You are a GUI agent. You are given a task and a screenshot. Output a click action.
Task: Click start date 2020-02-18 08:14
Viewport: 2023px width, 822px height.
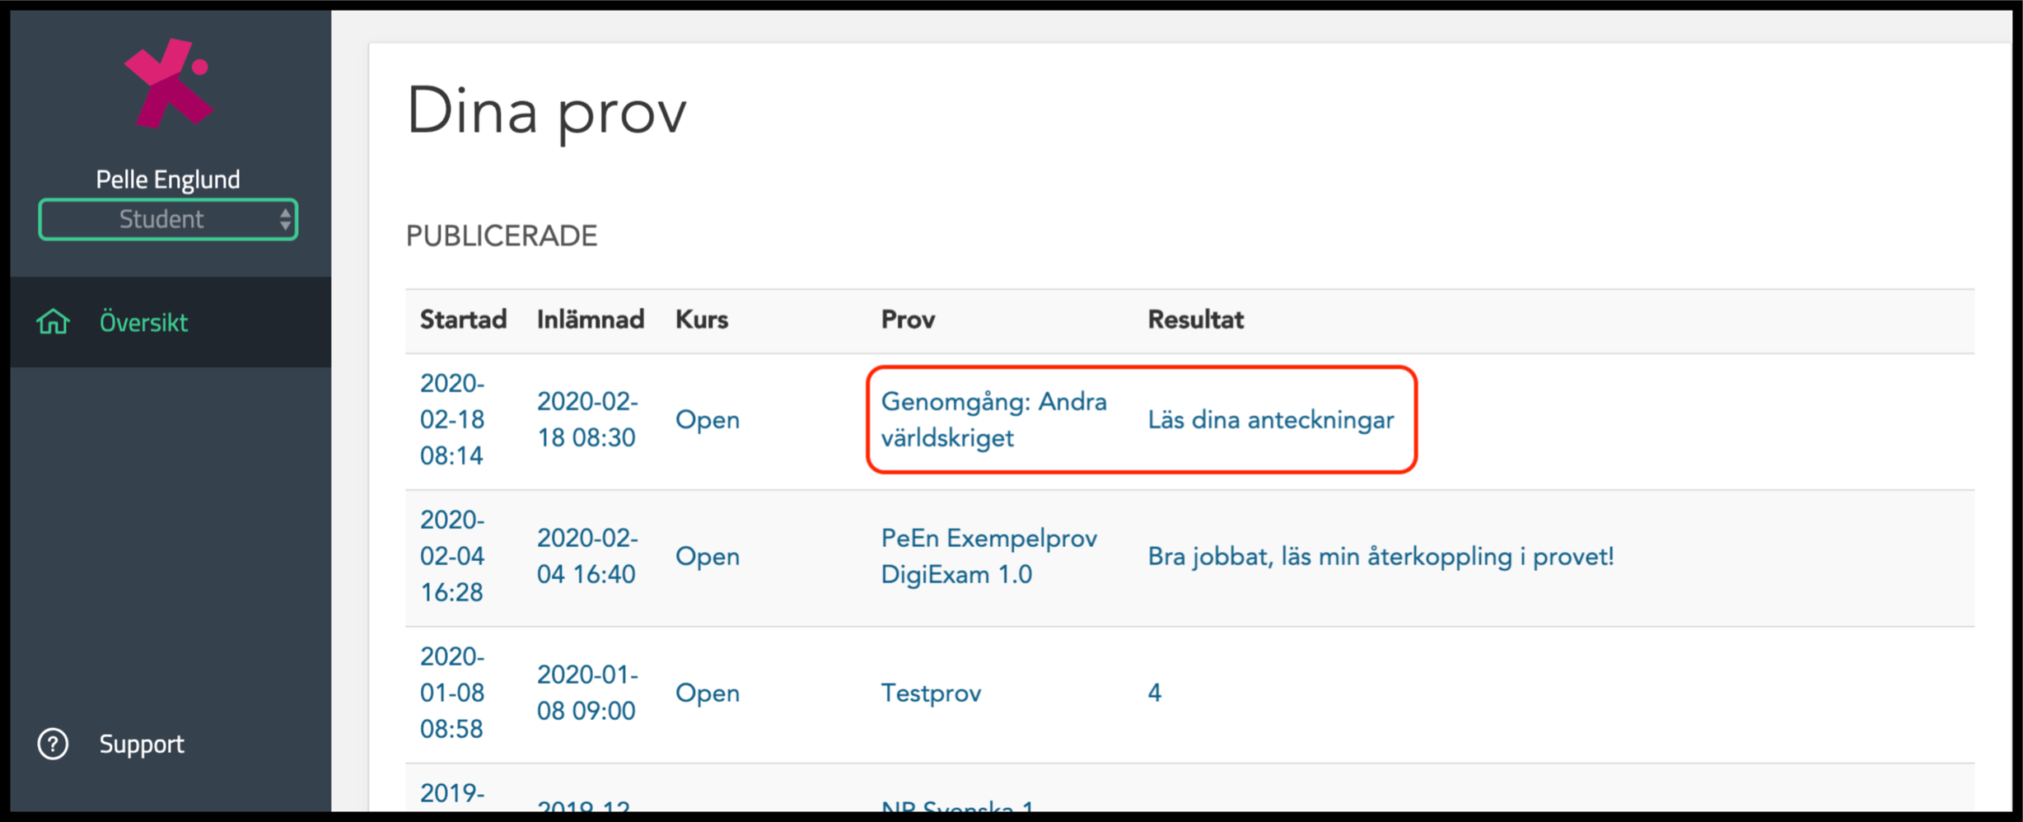click(x=452, y=419)
